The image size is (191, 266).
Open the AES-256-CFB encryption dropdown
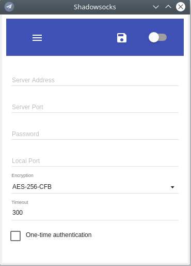[95, 187]
